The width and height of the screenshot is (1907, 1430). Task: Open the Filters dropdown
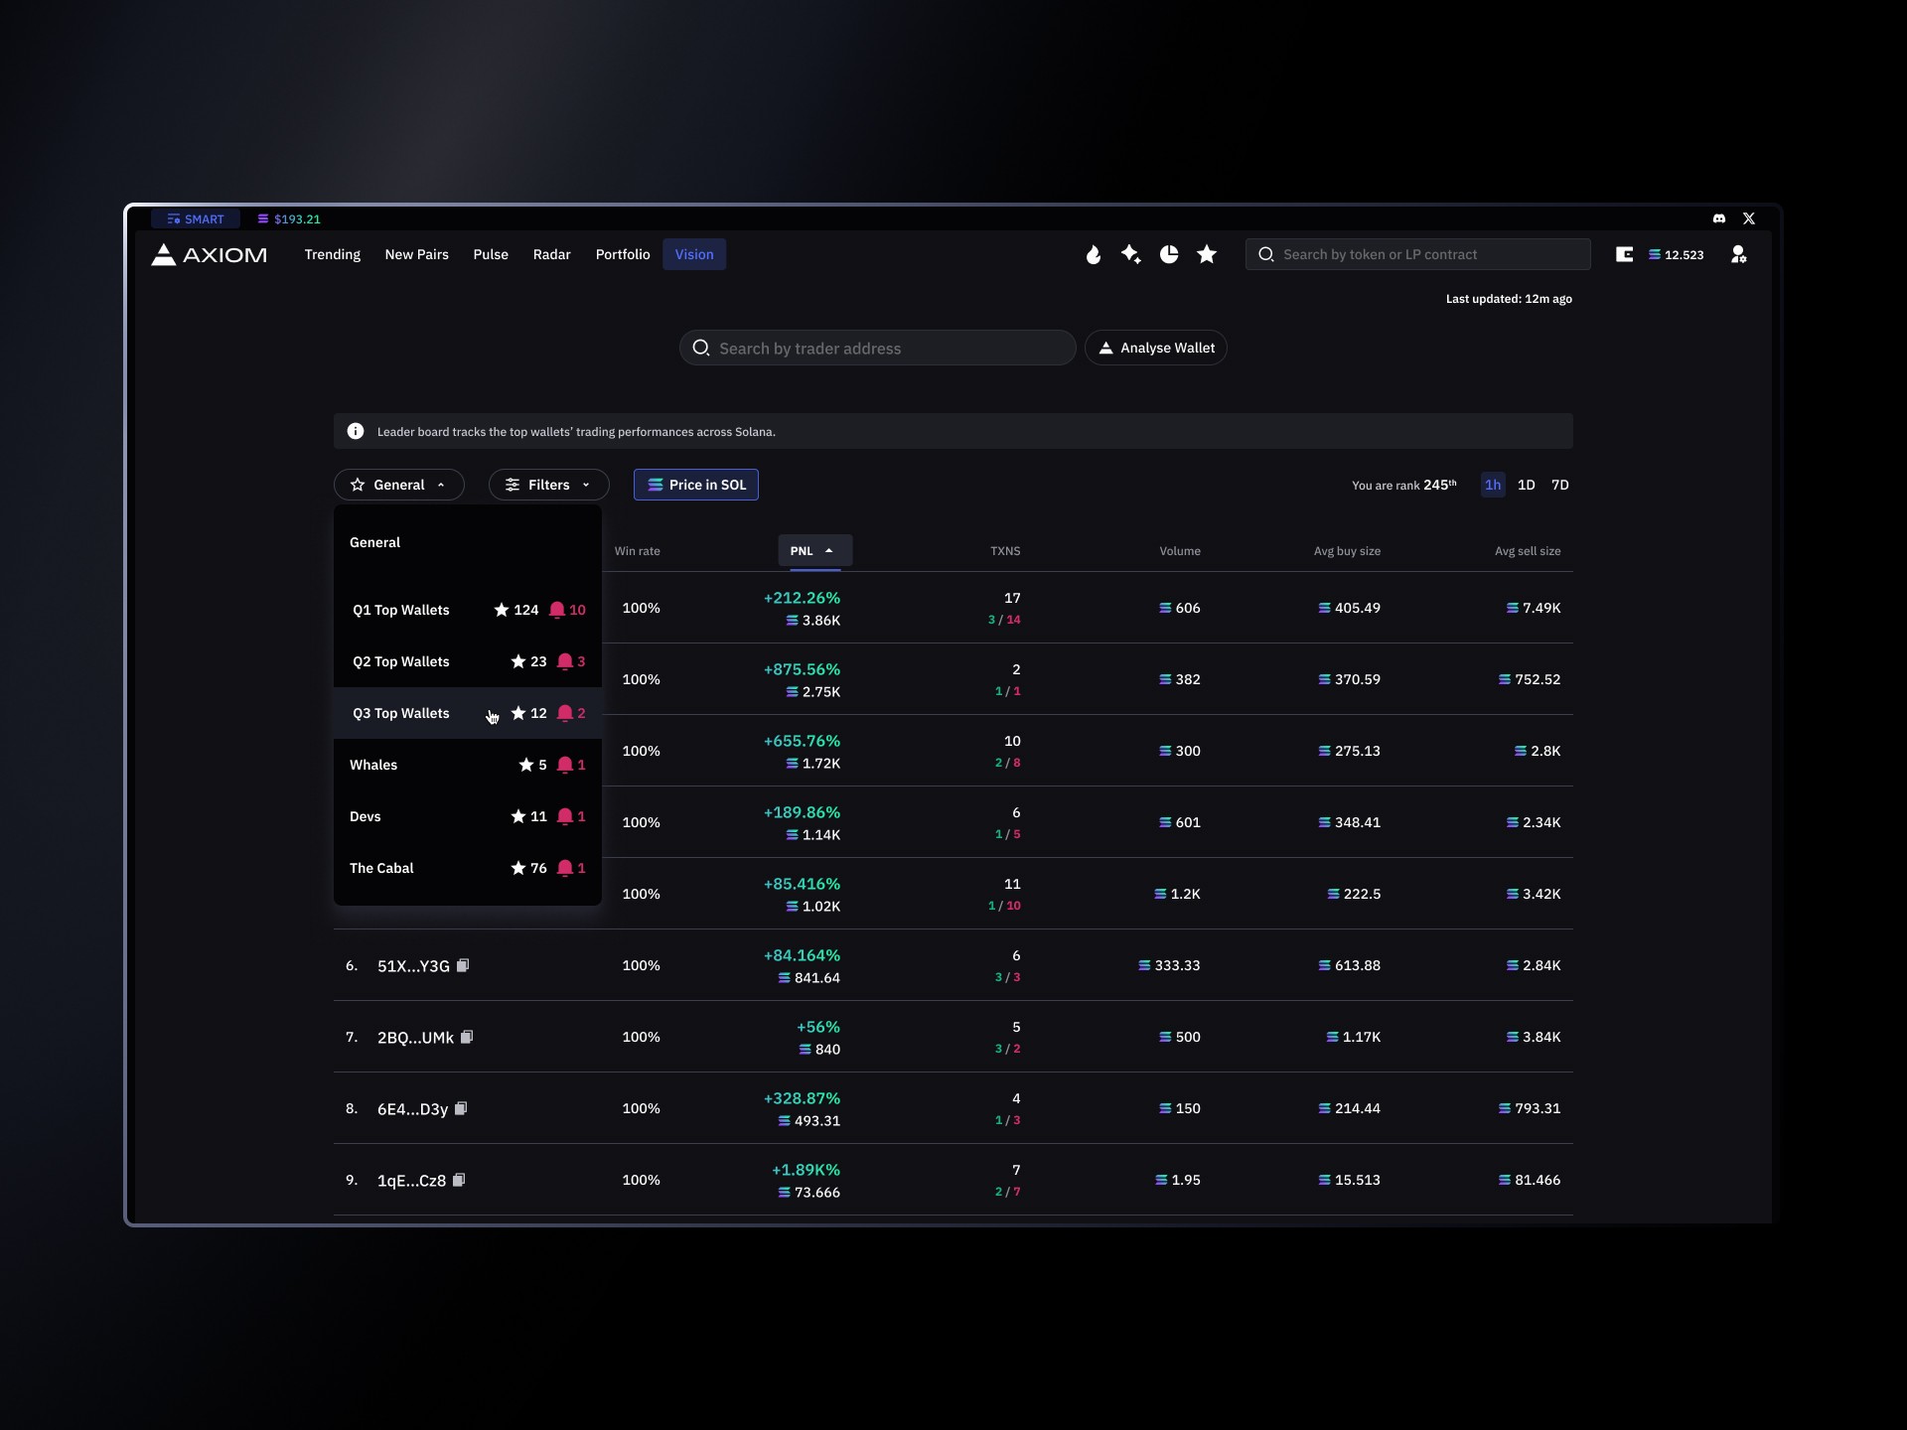point(548,485)
